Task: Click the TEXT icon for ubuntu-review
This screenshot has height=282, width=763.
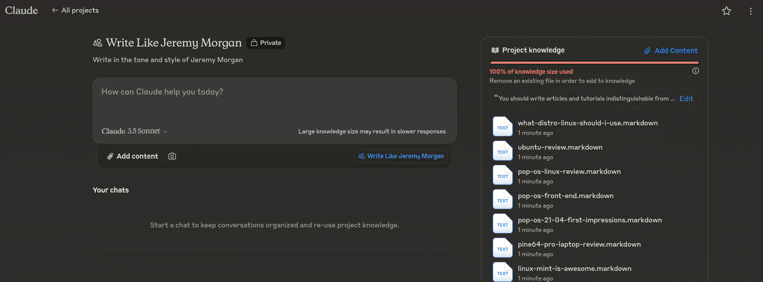Action: [502, 151]
